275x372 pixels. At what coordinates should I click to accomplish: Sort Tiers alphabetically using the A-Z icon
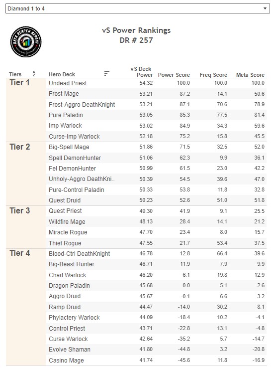coord(34,73)
